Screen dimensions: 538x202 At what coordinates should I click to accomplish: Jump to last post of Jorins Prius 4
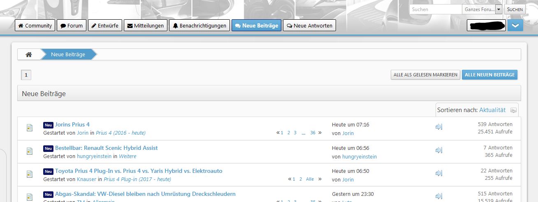[439, 127]
